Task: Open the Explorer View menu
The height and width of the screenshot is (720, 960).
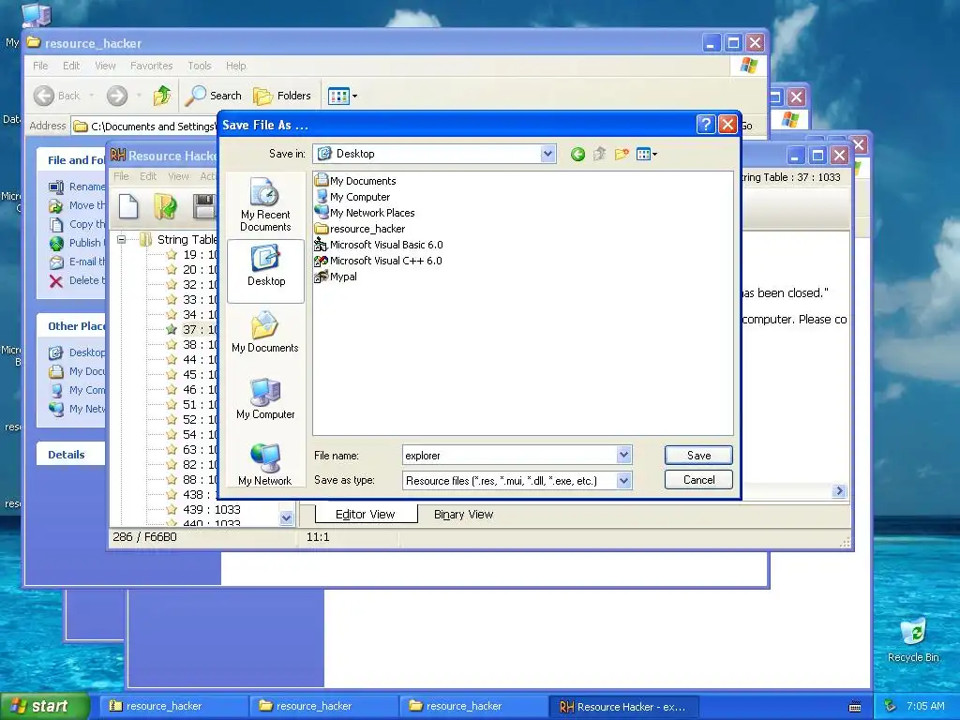Action: [105, 66]
